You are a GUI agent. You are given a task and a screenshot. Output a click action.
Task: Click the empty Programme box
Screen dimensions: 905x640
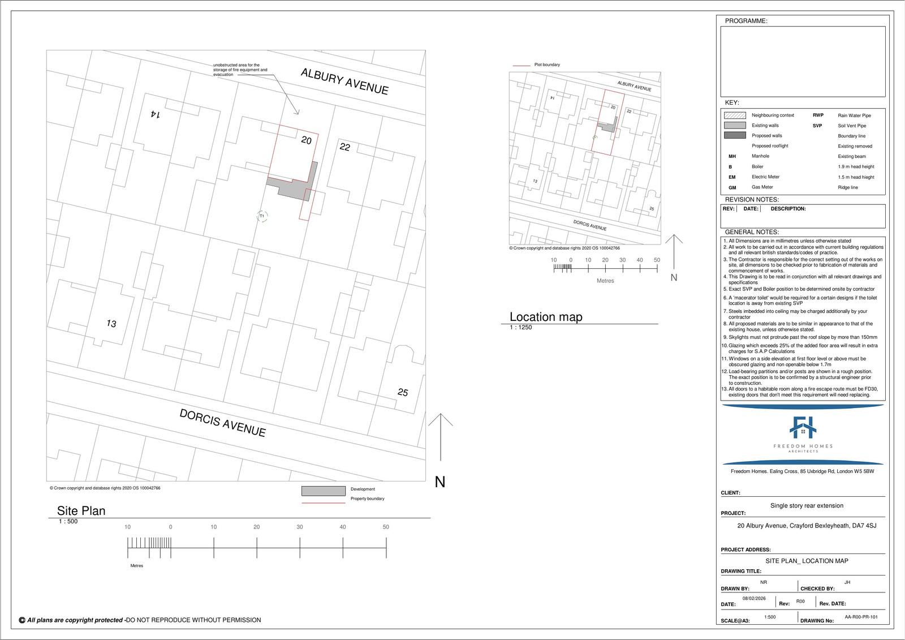802,61
